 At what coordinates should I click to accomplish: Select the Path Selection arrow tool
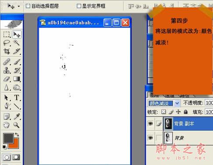(x=7, y=98)
